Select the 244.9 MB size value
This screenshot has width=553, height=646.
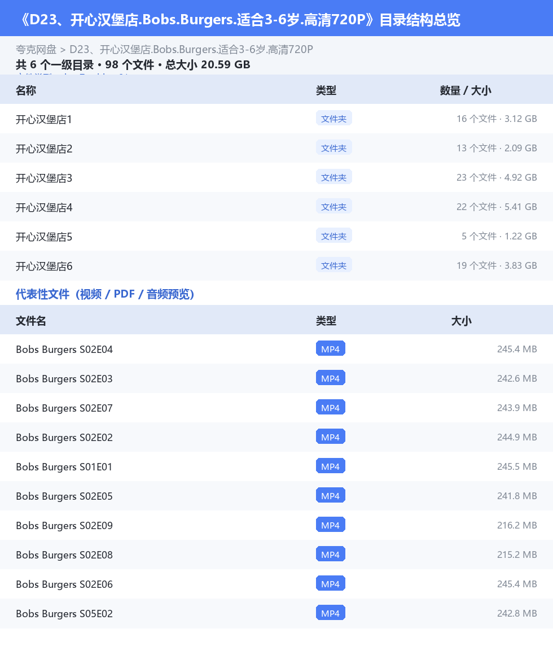point(517,437)
